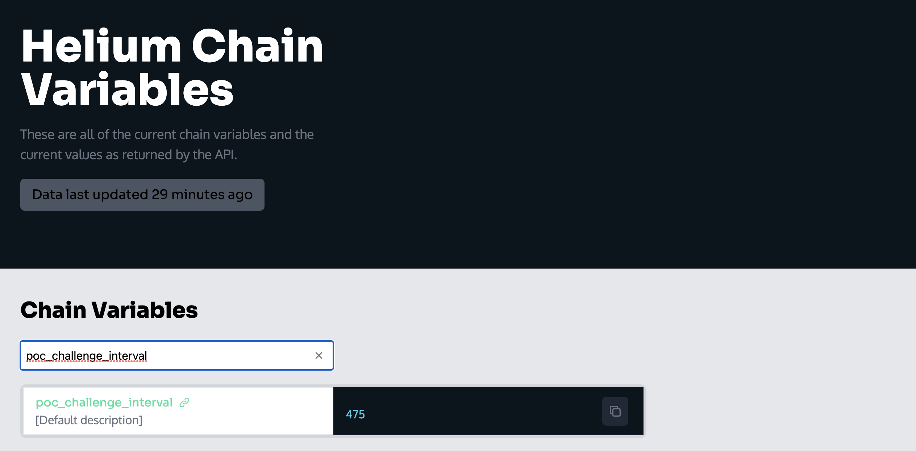Click the word "API" in the intro text
Screen dimensions: 916x451
(225, 155)
